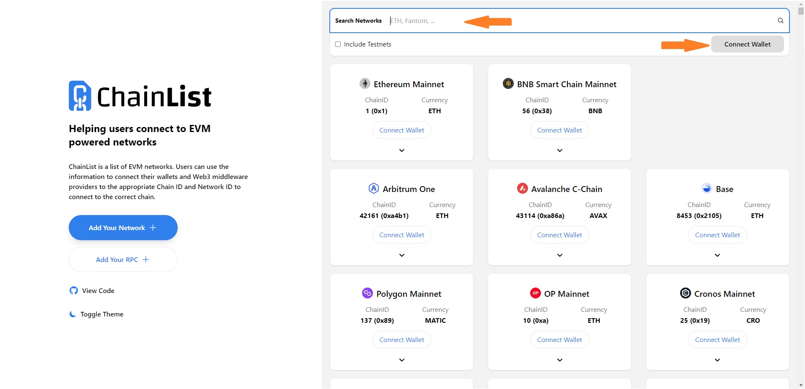
Task: Click the chain ID value 1 (0x1)
Action: (376, 111)
